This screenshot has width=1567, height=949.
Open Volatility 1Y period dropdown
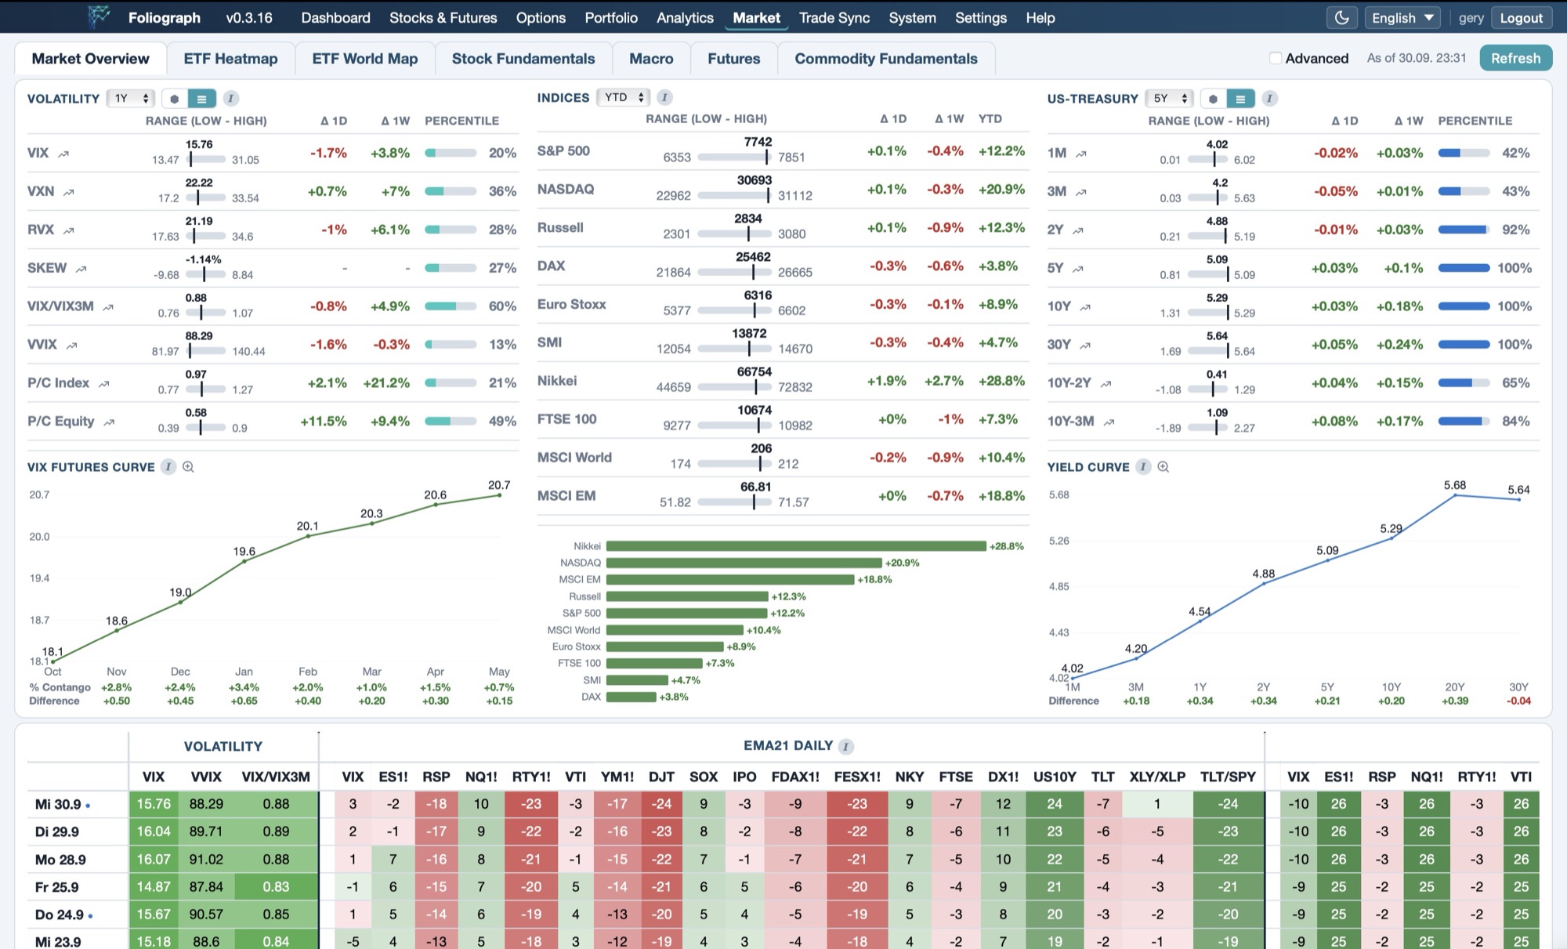point(131,99)
